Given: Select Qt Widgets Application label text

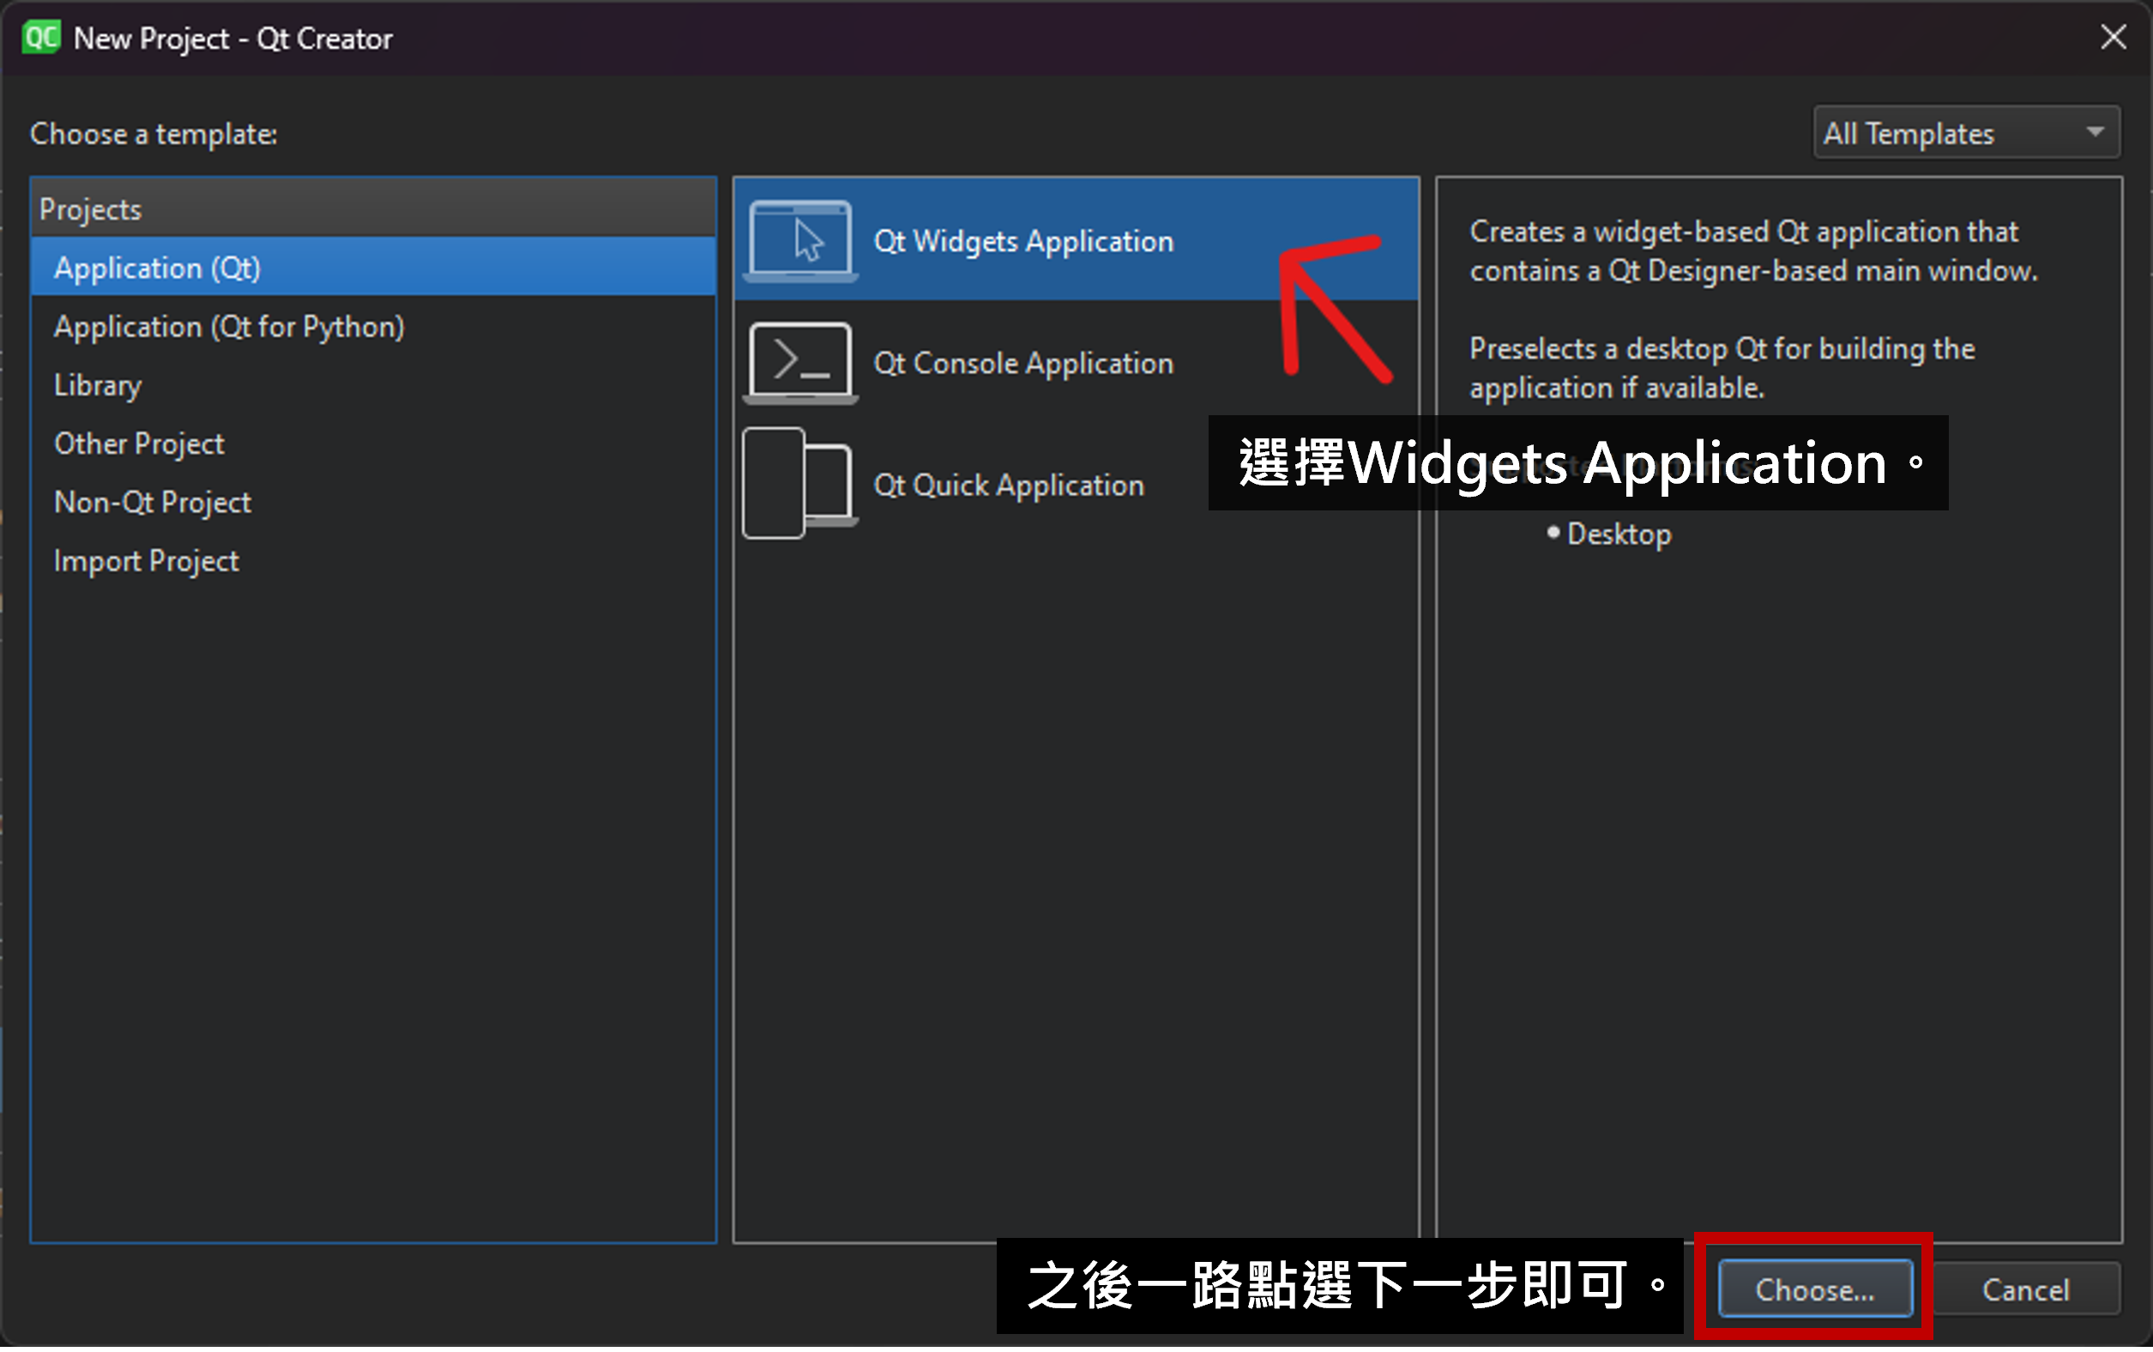Looking at the screenshot, I should (1022, 242).
